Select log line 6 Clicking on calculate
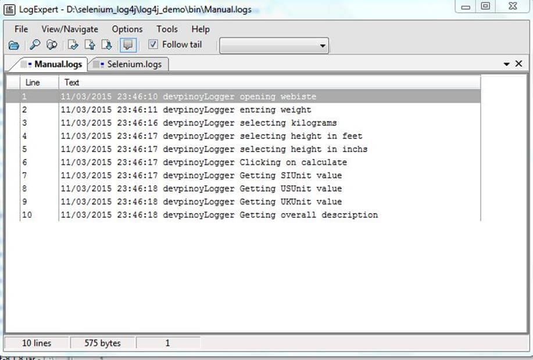 pyautogui.click(x=232, y=163)
